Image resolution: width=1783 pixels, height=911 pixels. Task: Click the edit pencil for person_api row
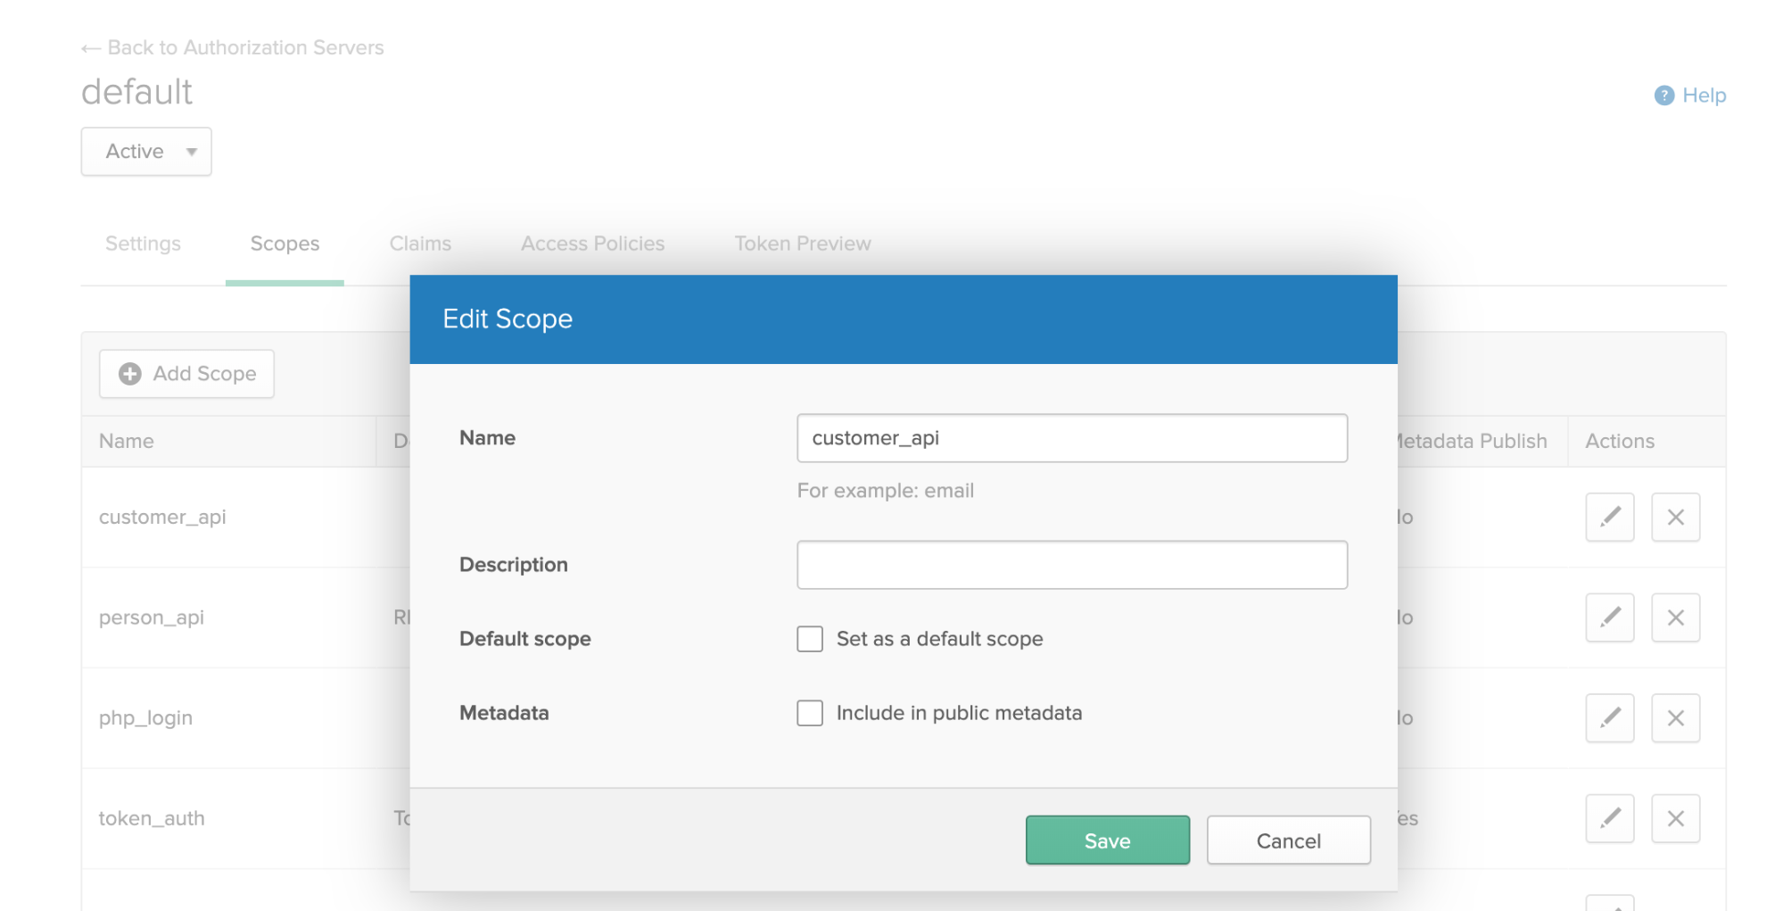point(1609,617)
